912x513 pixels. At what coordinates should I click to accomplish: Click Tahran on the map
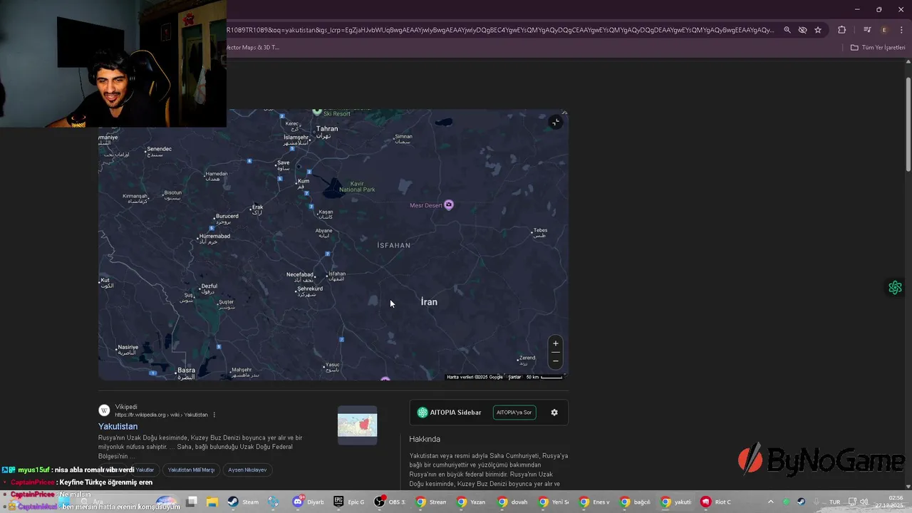[x=327, y=129]
